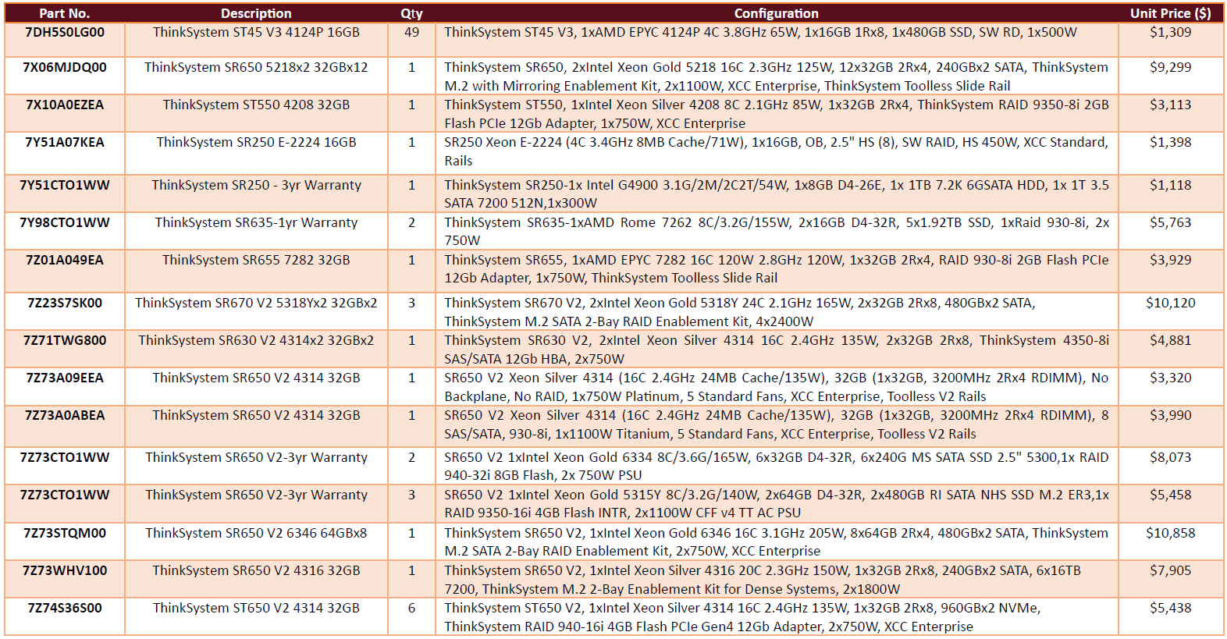Screen dimensions: 1227x639
Task: Click part number 7Z23S7SK00
Action: point(65,303)
